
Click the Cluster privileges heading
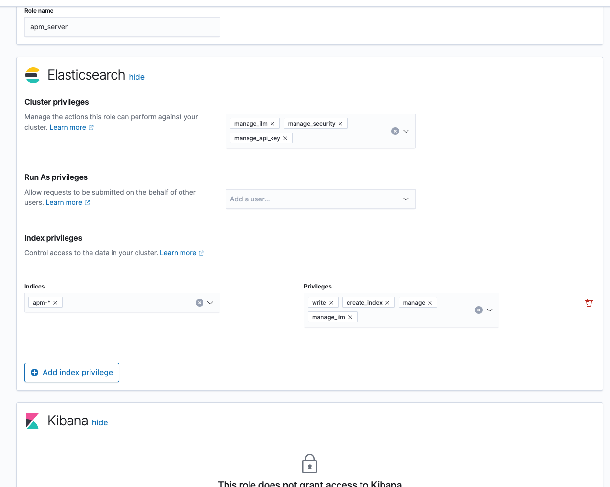tap(57, 102)
